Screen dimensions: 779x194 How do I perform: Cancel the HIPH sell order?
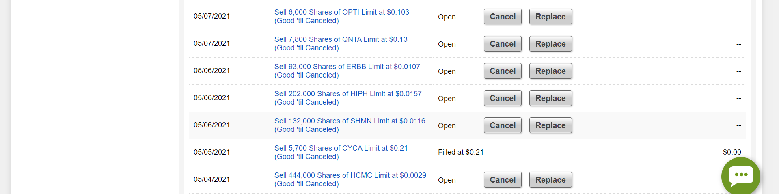click(503, 98)
